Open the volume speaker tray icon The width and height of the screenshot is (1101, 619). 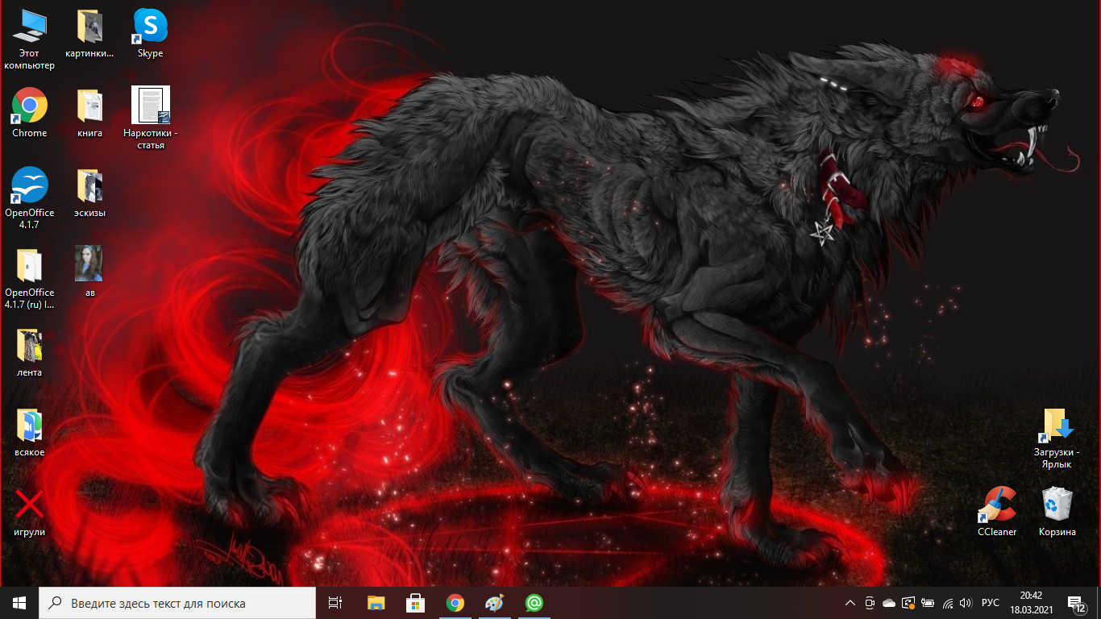coord(966,603)
